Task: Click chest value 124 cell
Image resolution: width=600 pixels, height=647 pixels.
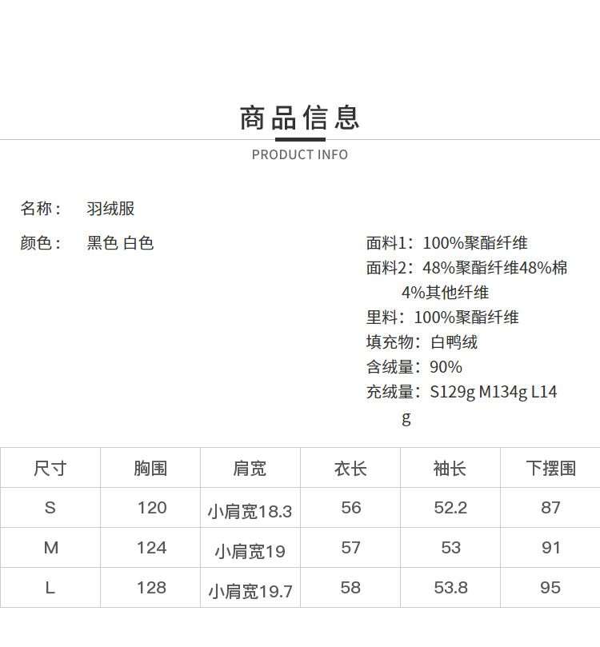Action: pos(151,548)
